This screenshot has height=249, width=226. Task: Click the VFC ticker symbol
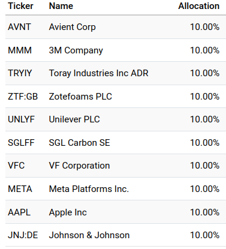(16, 166)
